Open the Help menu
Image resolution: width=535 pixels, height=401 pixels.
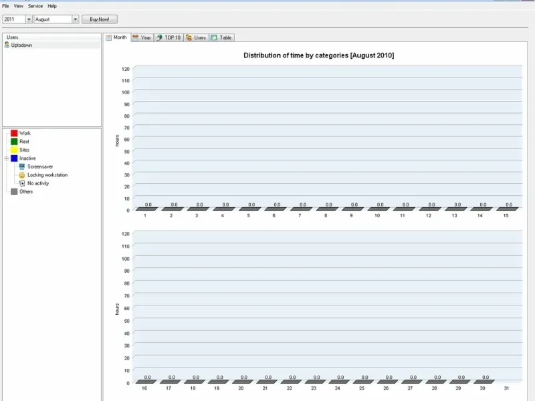(52, 6)
